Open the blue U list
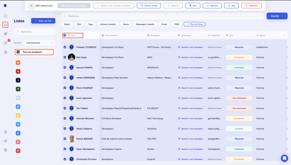Viewport: 291px width, 165px height. click(x=18, y=107)
